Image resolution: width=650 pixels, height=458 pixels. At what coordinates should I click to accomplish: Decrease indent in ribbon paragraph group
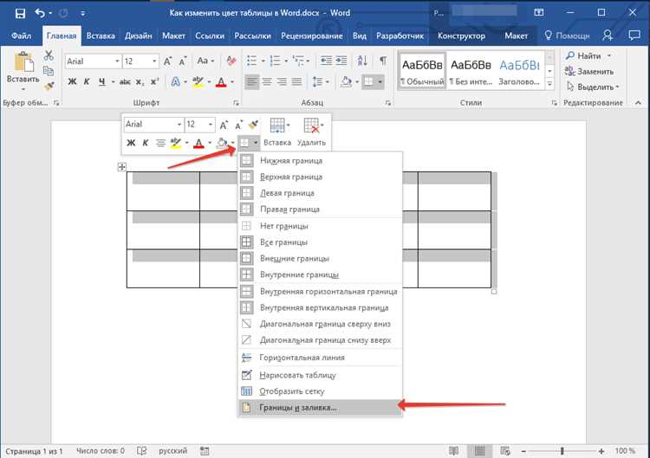[326, 61]
